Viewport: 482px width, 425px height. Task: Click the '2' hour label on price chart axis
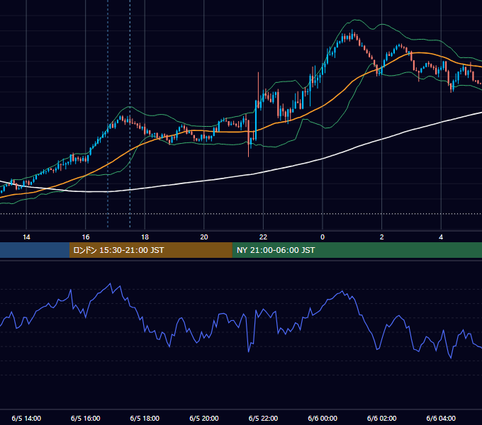coord(382,237)
